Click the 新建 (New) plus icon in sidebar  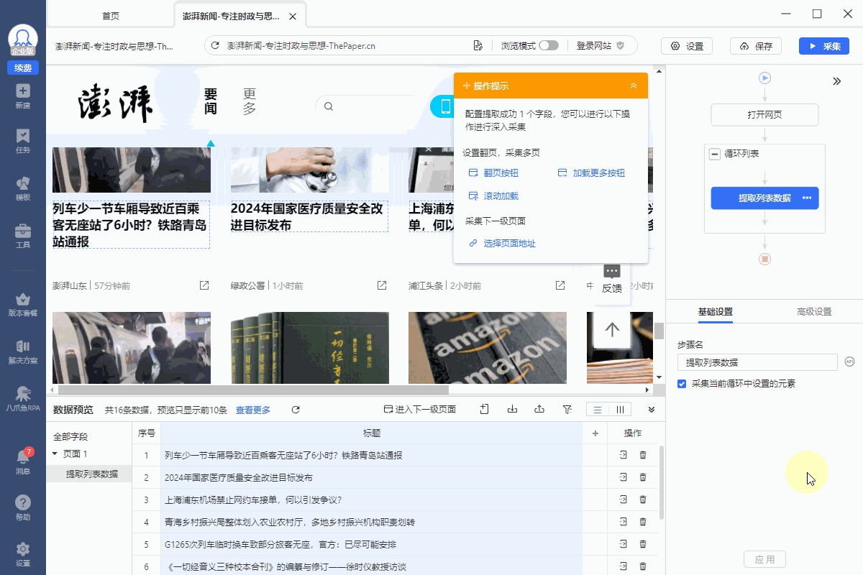tap(23, 91)
